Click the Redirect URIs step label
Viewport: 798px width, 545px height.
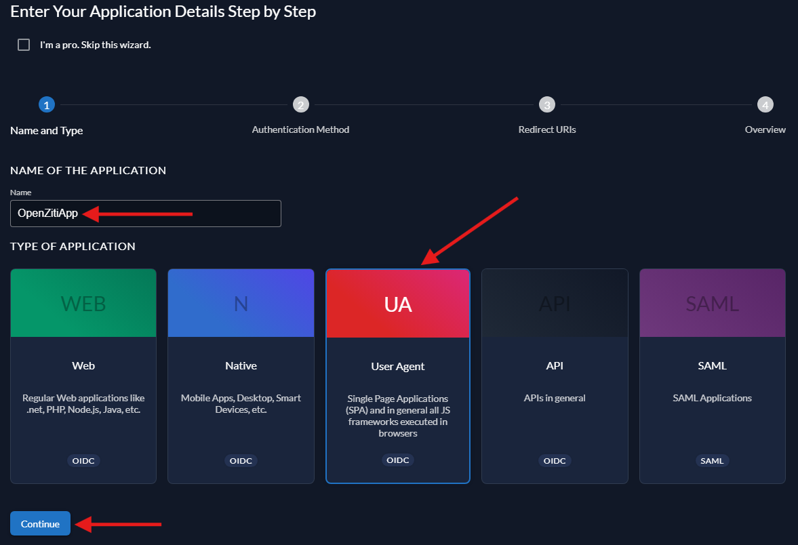[x=546, y=129]
